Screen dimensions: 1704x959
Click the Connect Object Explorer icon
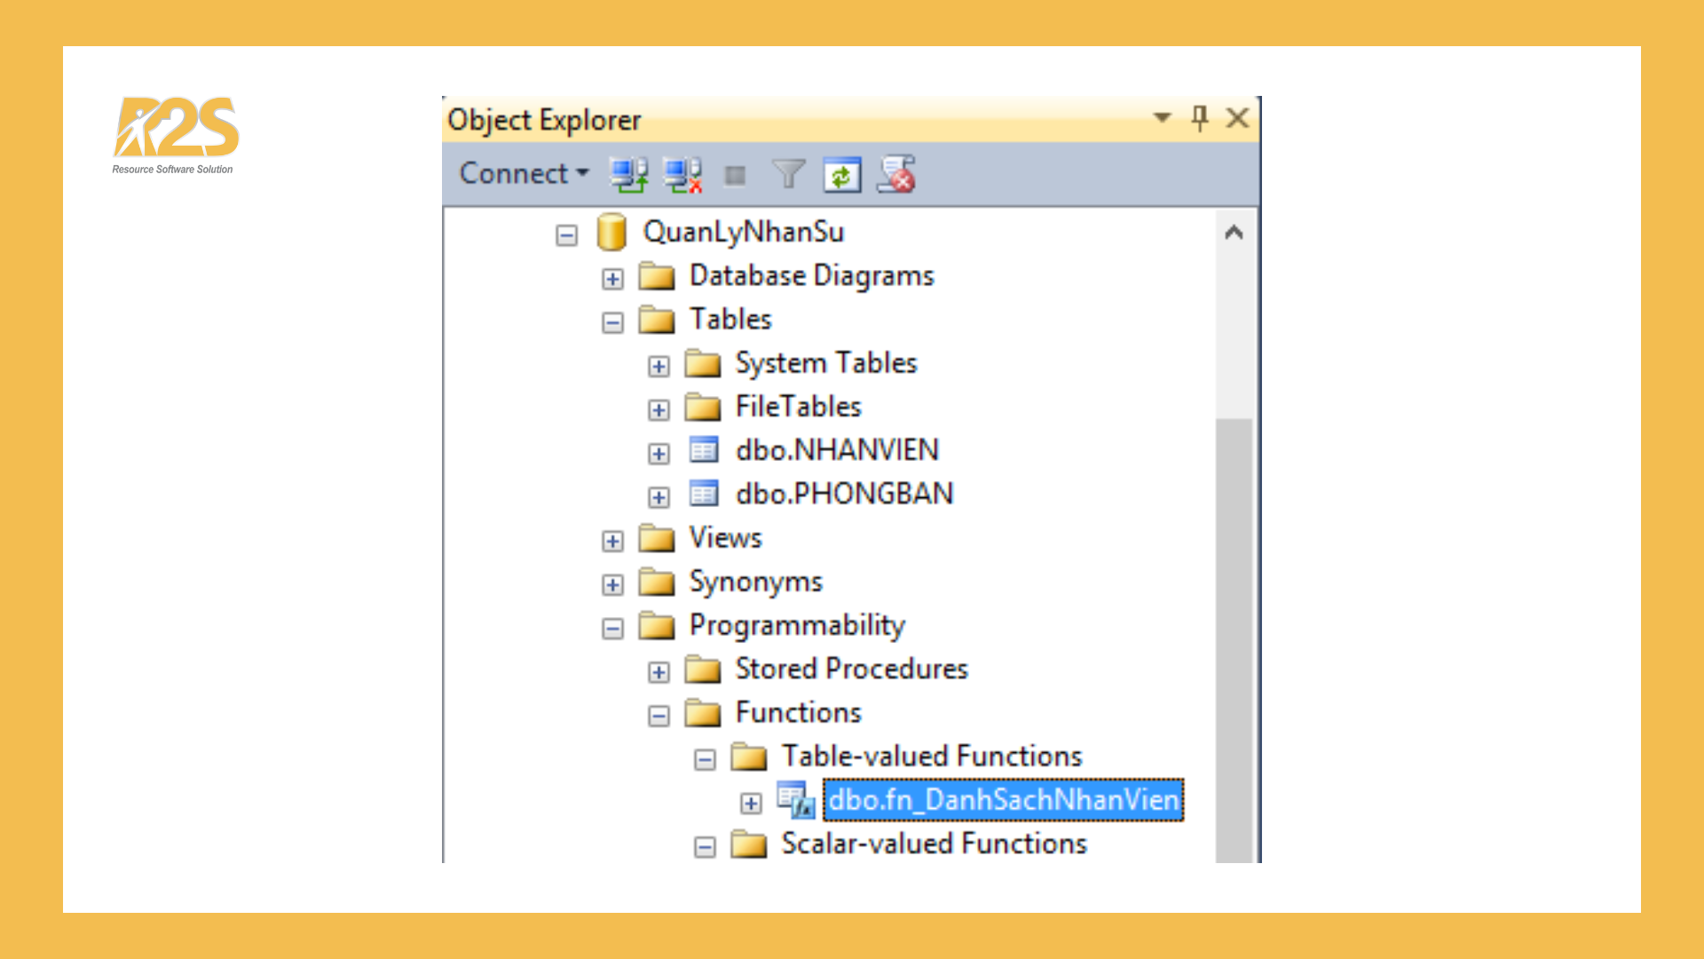(x=630, y=174)
